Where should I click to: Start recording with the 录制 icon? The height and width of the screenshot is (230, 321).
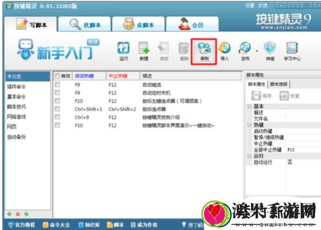click(x=204, y=51)
